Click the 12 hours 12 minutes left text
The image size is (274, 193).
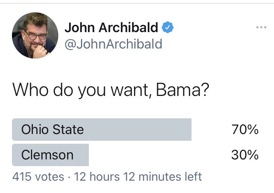coord(138,176)
